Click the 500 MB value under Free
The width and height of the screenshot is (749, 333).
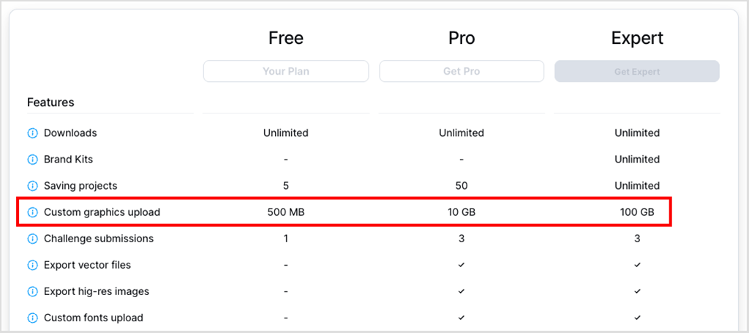pyautogui.click(x=286, y=212)
